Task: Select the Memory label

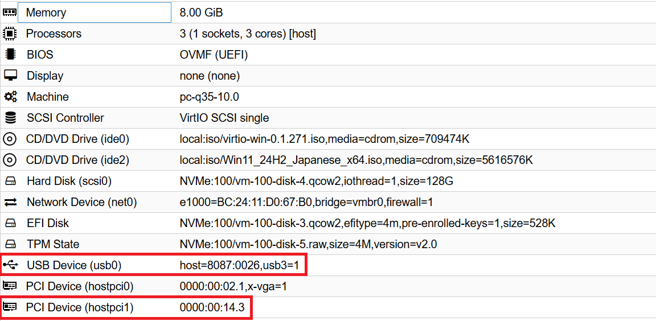Action: coord(46,13)
